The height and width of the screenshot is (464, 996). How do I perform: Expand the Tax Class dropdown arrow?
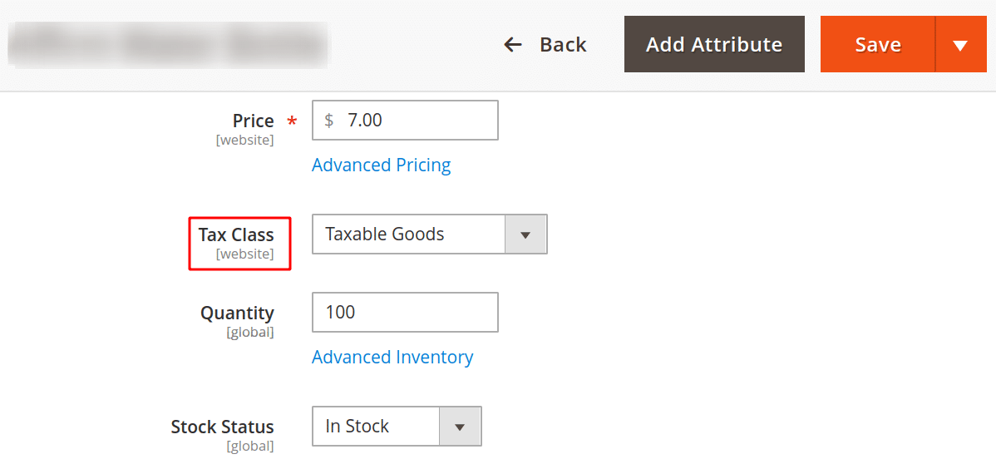pyautogui.click(x=525, y=234)
